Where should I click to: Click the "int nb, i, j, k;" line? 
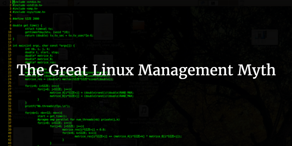(37, 49)
